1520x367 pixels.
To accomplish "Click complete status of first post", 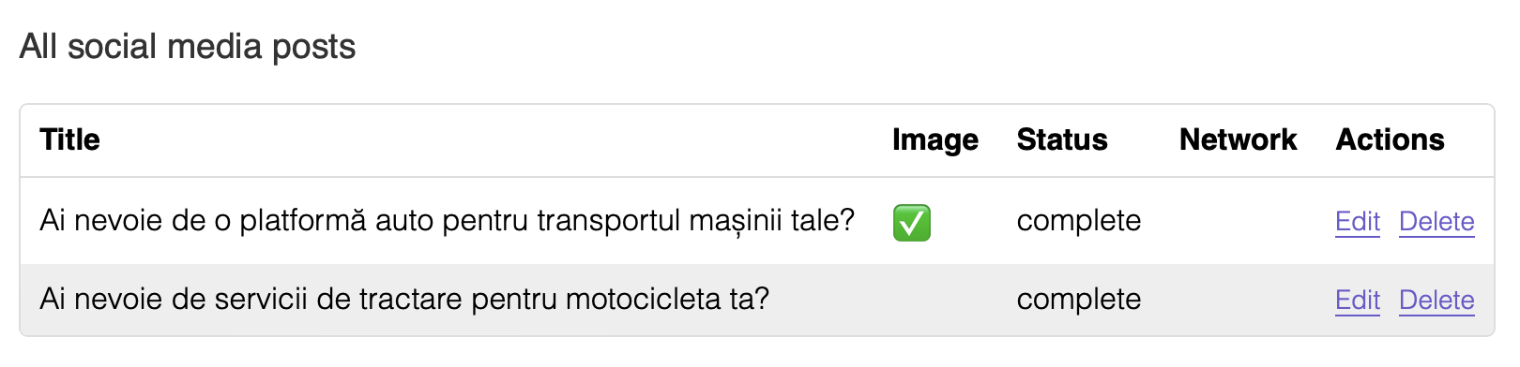I will point(1079,220).
